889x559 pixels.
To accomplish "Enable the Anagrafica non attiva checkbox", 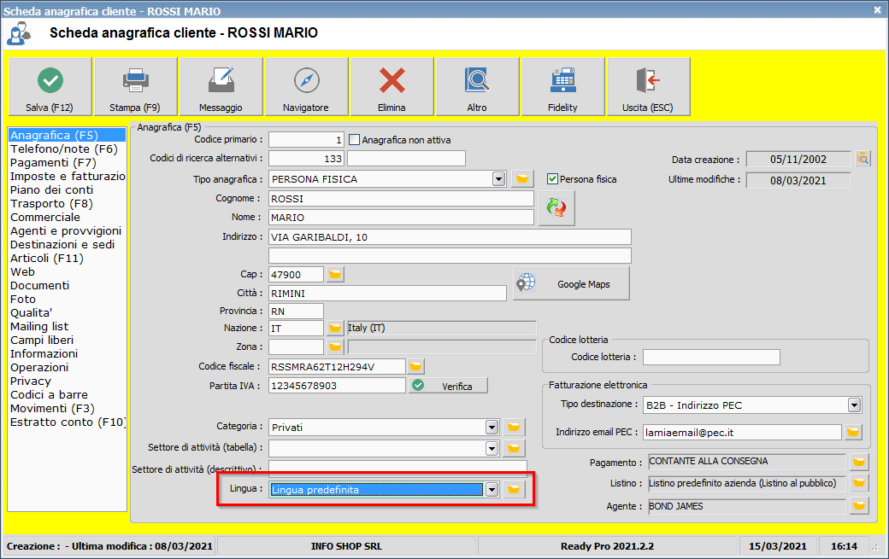I will (355, 140).
